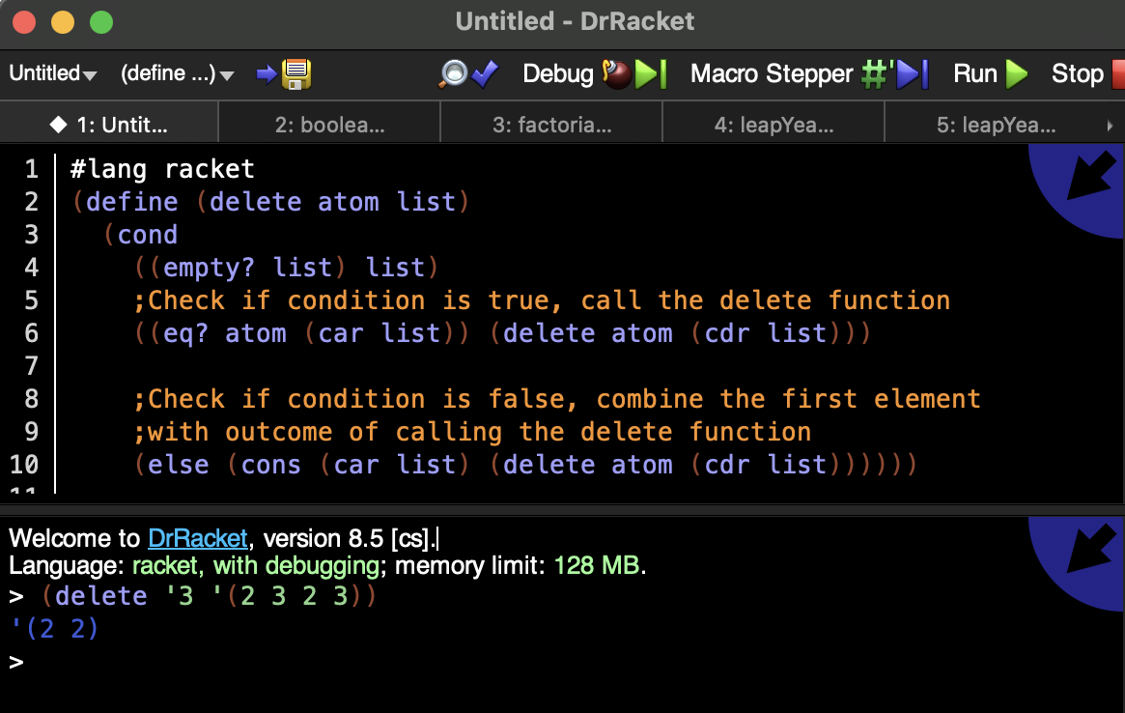Expand the (define ...) definitions dropdown

point(178,74)
